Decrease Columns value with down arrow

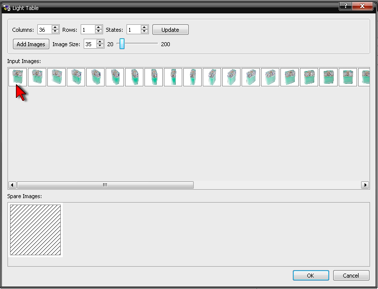click(x=55, y=31)
